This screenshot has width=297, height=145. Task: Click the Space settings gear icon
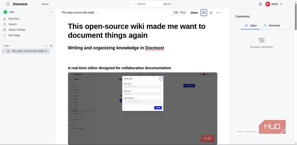click(5, 30)
